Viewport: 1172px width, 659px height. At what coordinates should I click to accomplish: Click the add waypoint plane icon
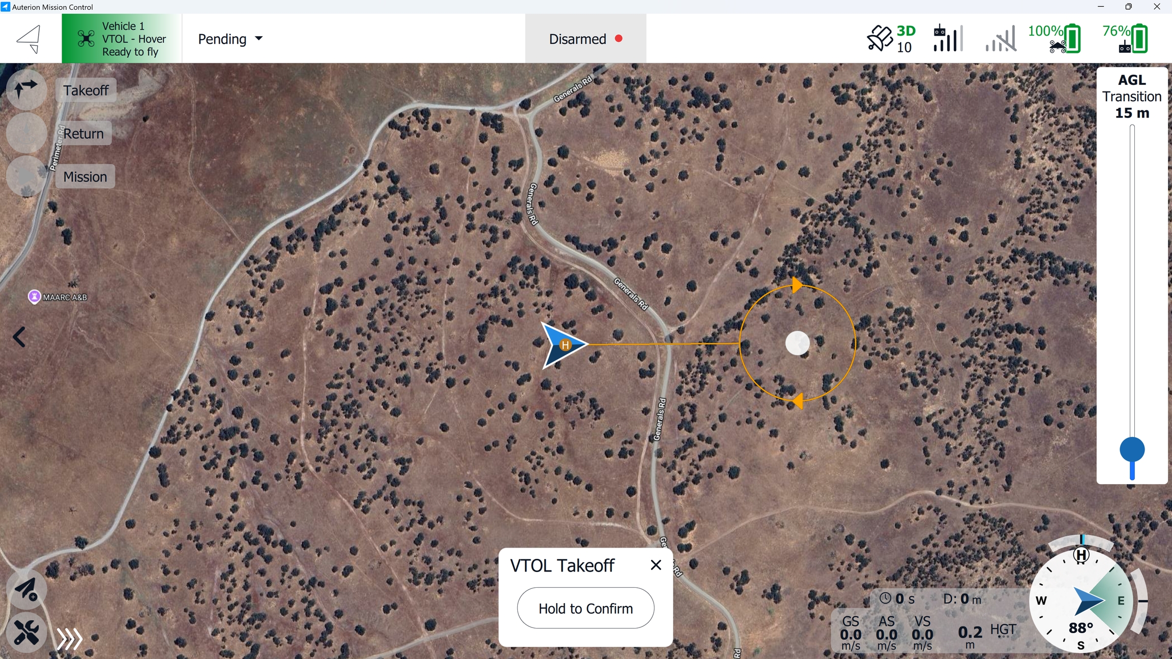[x=26, y=589]
